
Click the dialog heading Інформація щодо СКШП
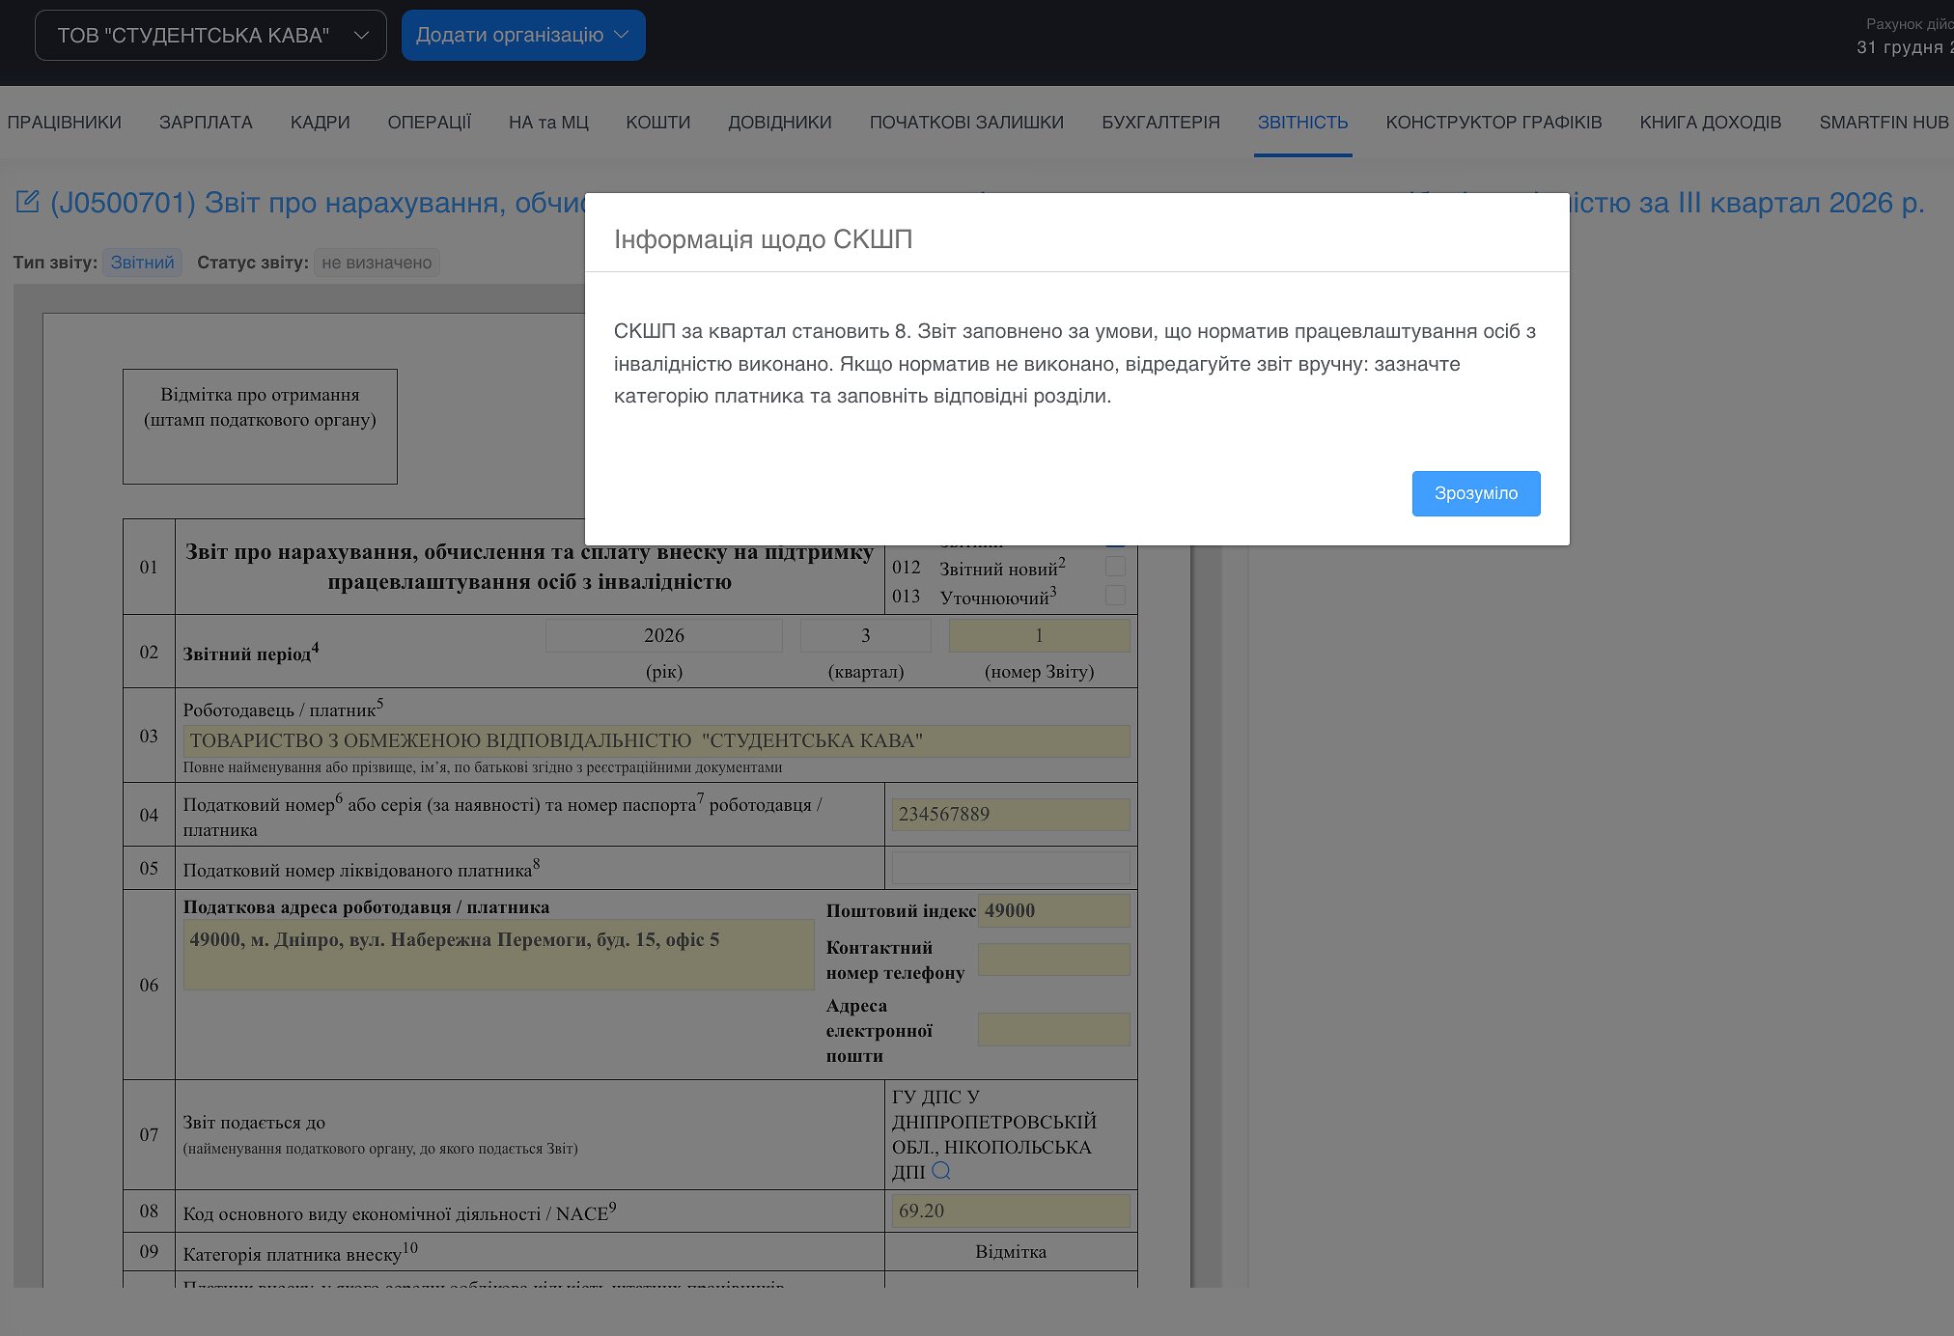763,239
